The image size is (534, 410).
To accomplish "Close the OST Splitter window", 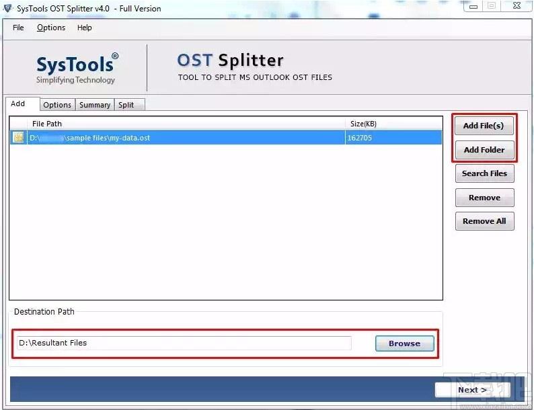I will [x=517, y=6].
